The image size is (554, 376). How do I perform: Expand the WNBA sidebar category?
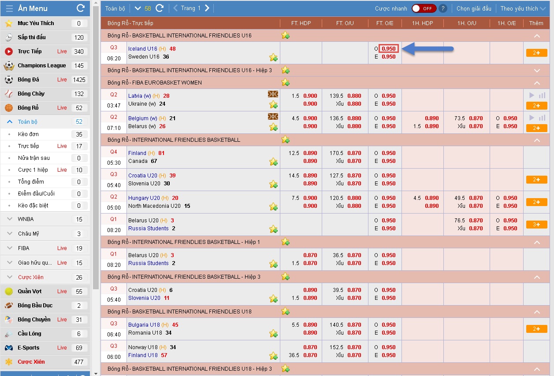[10, 219]
